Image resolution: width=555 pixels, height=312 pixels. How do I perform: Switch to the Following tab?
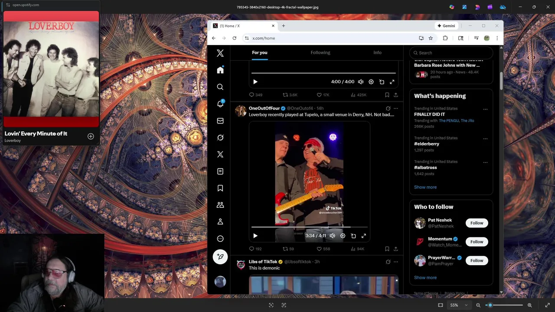320,52
